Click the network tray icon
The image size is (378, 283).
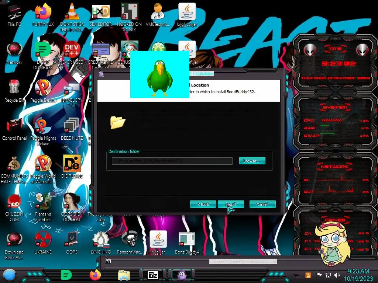[328, 275]
